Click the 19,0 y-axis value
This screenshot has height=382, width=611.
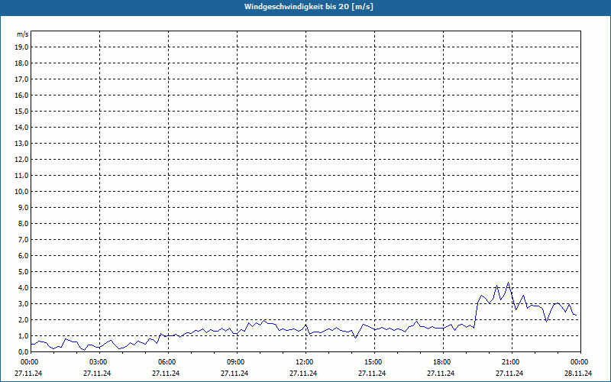pos(21,47)
